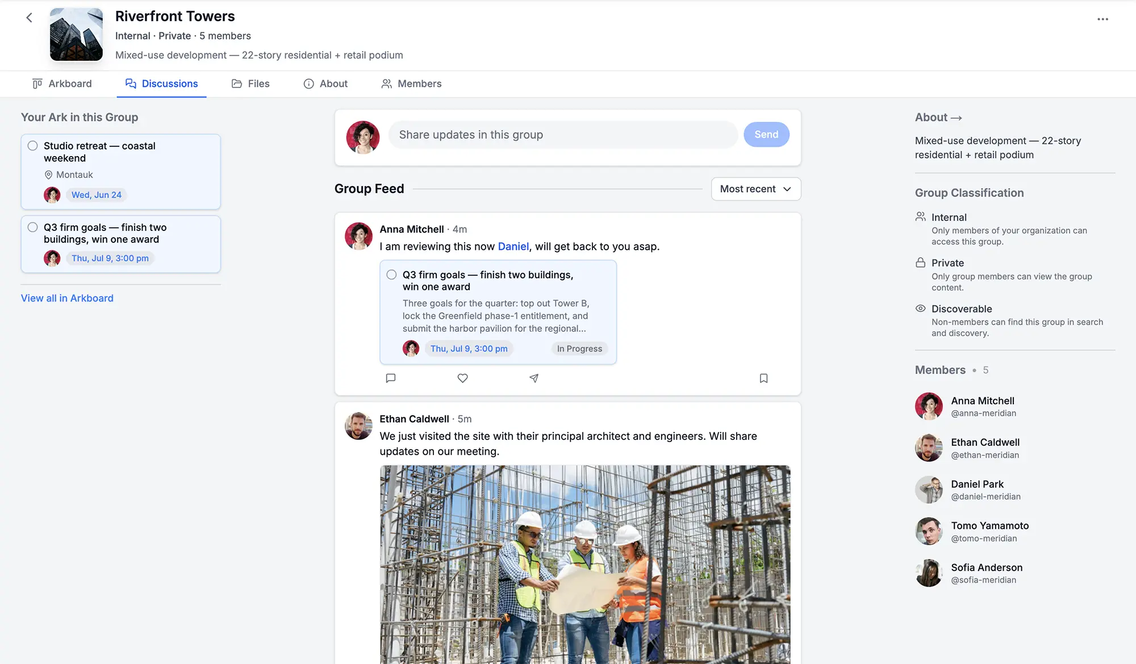Click the date chip in Anna's post card
The height and width of the screenshot is (664, 1136).
click(469, 349)
